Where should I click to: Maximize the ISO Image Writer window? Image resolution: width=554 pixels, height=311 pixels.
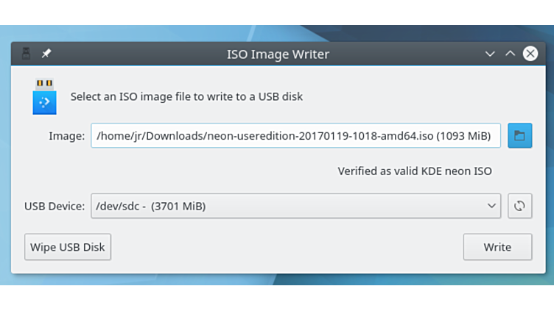pyautogui.click(x=510, y=54)
